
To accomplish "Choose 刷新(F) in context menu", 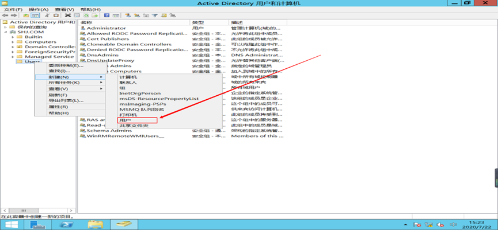I will coord(70,95).
